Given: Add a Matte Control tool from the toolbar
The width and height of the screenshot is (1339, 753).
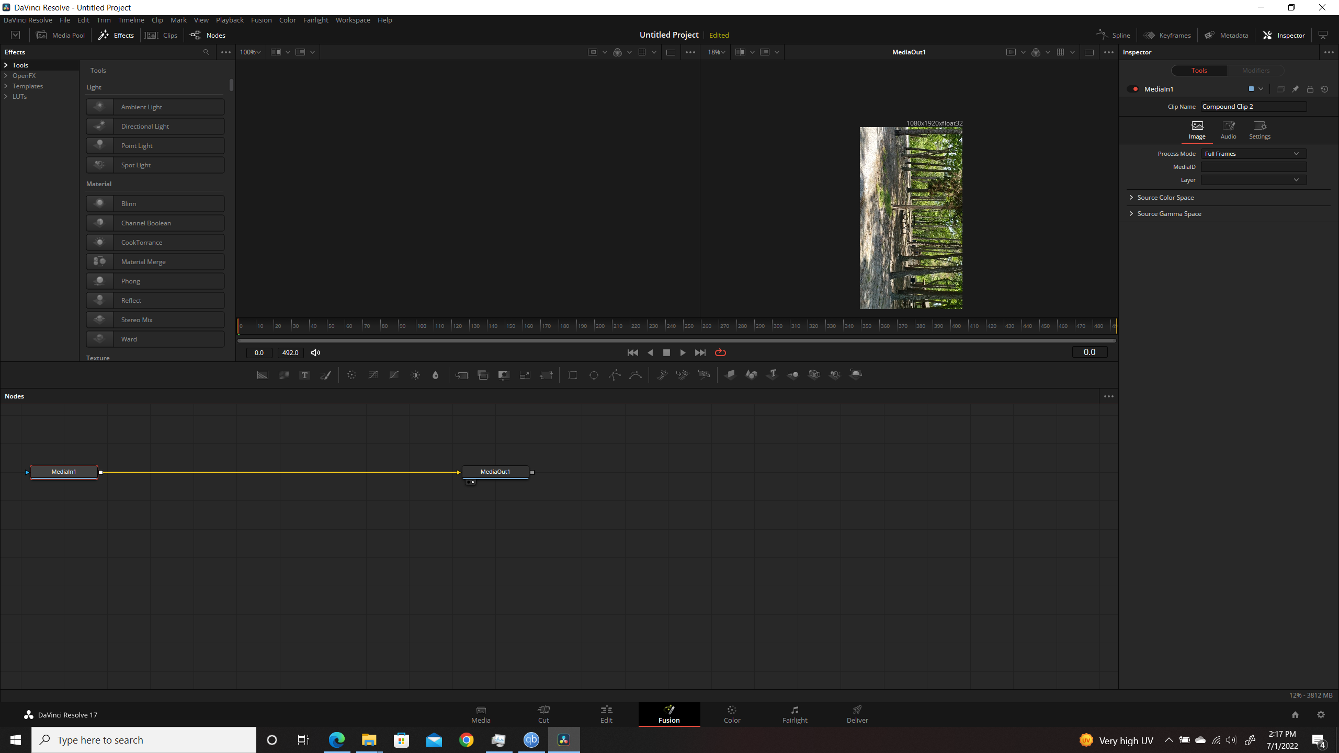Looking at the screenshot, I should 504,375.
